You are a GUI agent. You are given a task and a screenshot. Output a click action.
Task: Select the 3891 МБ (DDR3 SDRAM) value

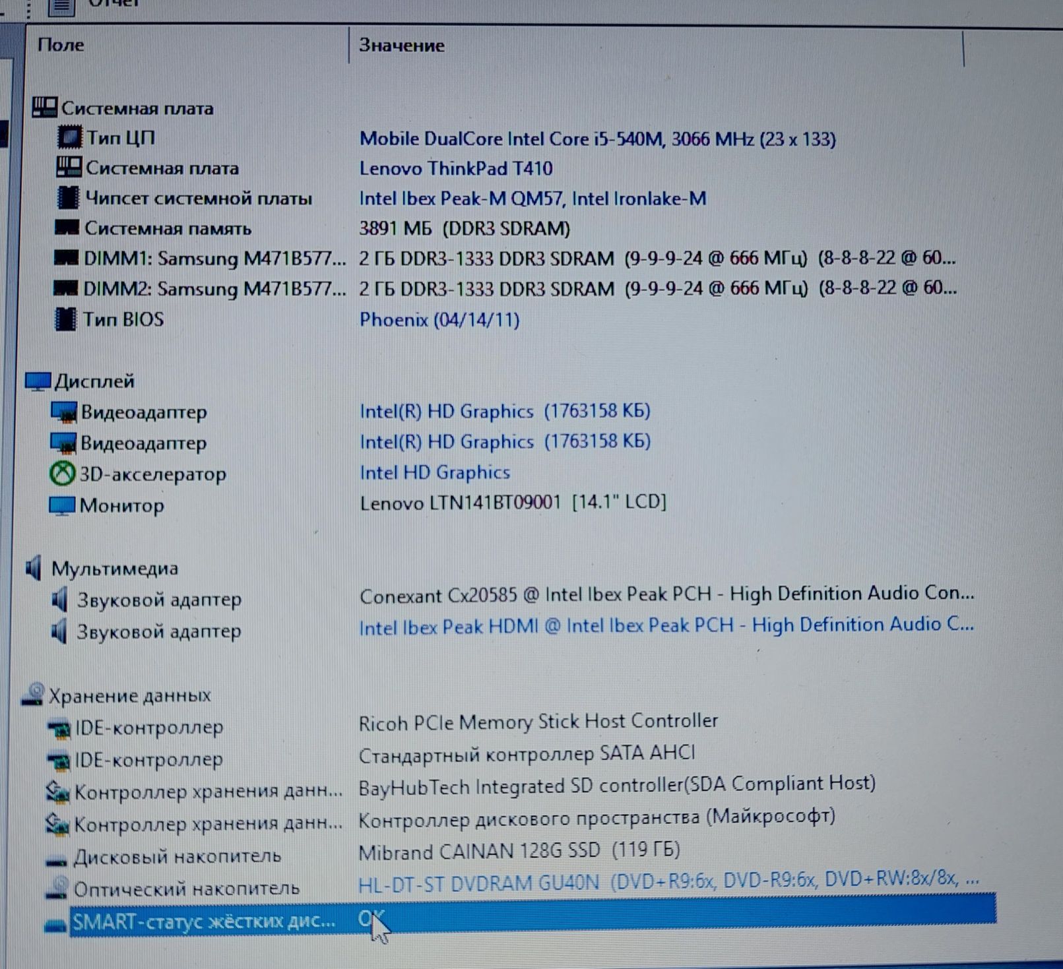[x=464, y=228]
